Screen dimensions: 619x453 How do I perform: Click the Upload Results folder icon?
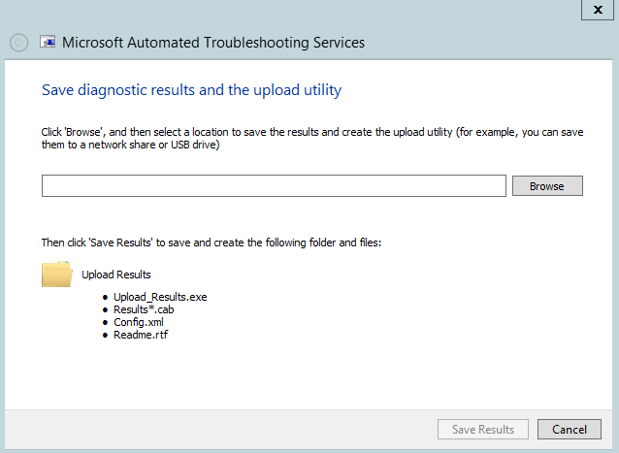[x=57, y=274]
